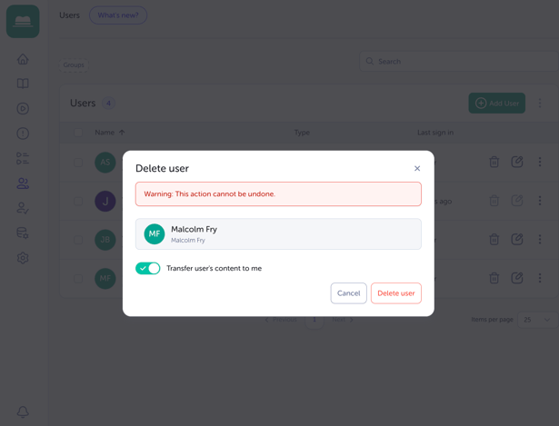Open the alert-circle issues icon in the sidebar
Screen dimensions: 559x426
23,134
